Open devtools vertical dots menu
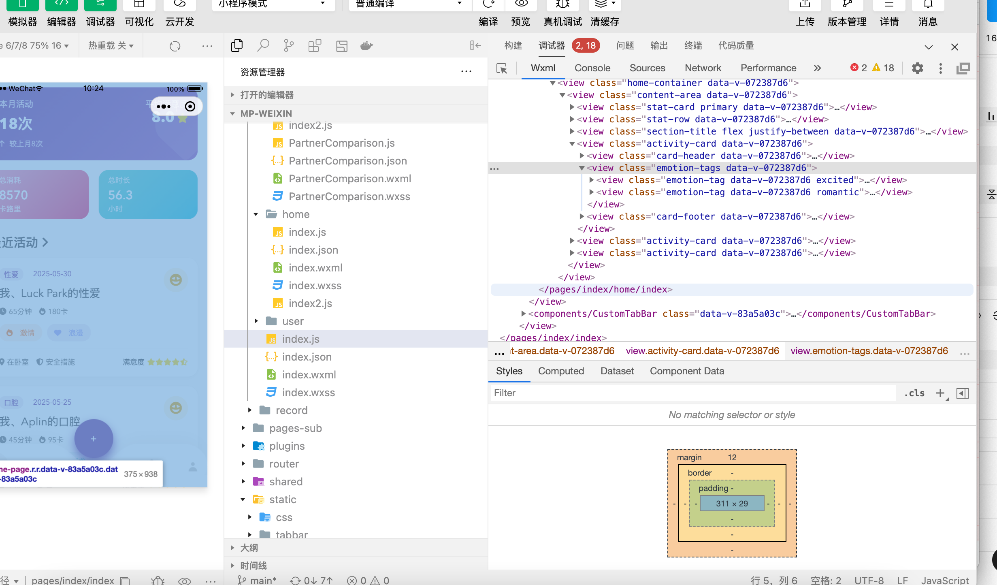The height and width of the screenshot is (585, 997). (941, 68)
